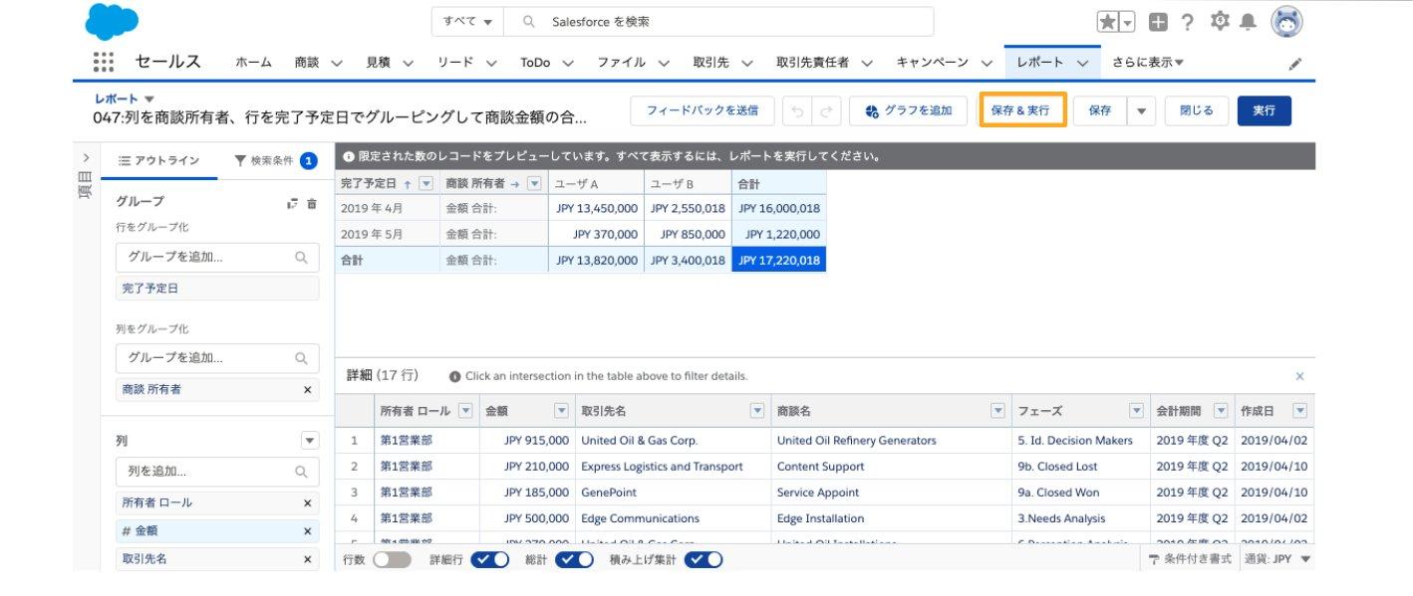Open the setup gear icon
Screen dimensions: 1413x596
coord(1220,21)
